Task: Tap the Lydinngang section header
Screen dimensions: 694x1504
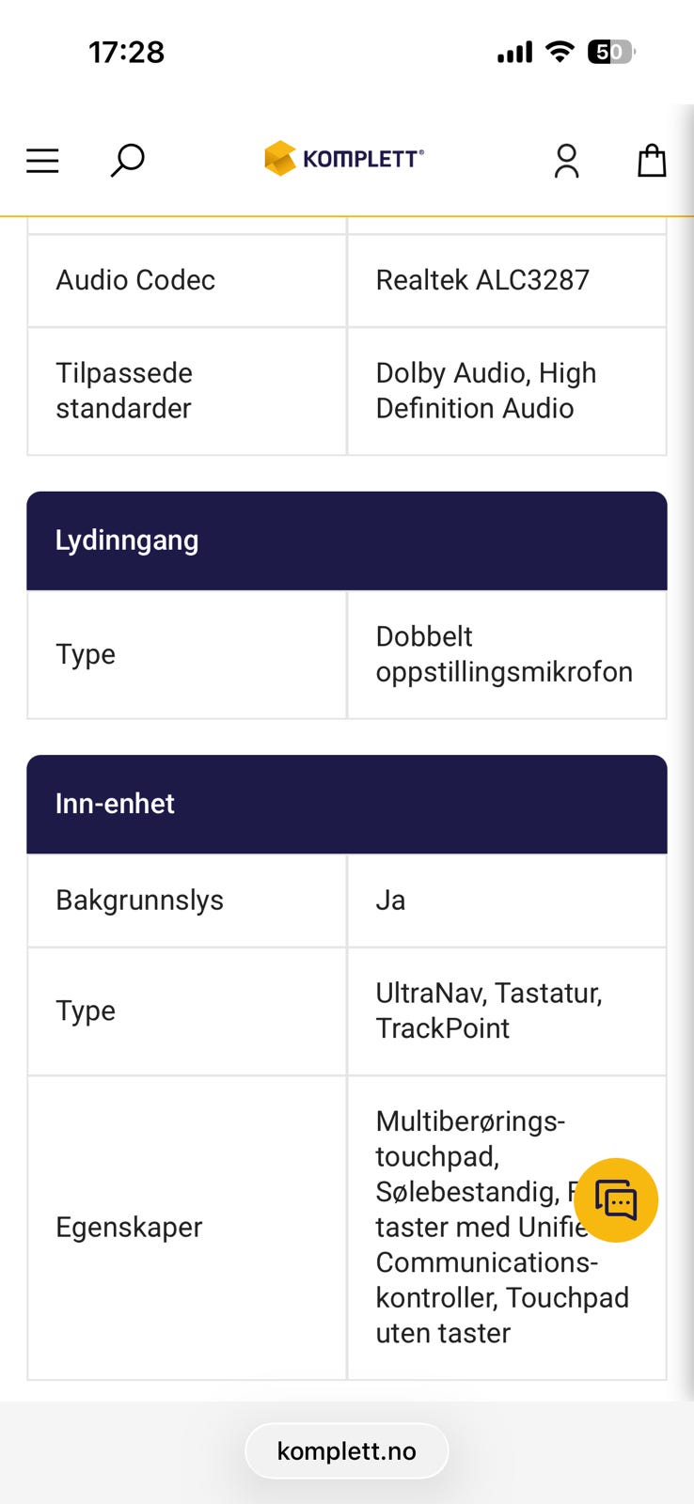Action: (346, 540)
